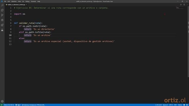Close the ex085 Python file tab

click(27, 5)
